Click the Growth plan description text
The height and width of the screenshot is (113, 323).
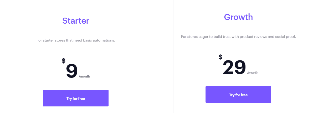[x=238, y=37]
